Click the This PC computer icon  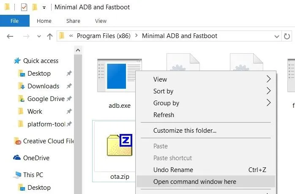[x=17, y=175]
